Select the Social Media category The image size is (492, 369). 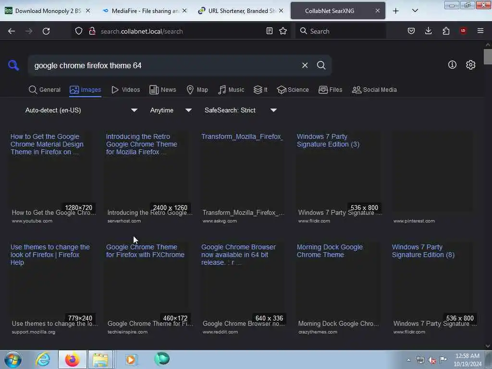374,90
